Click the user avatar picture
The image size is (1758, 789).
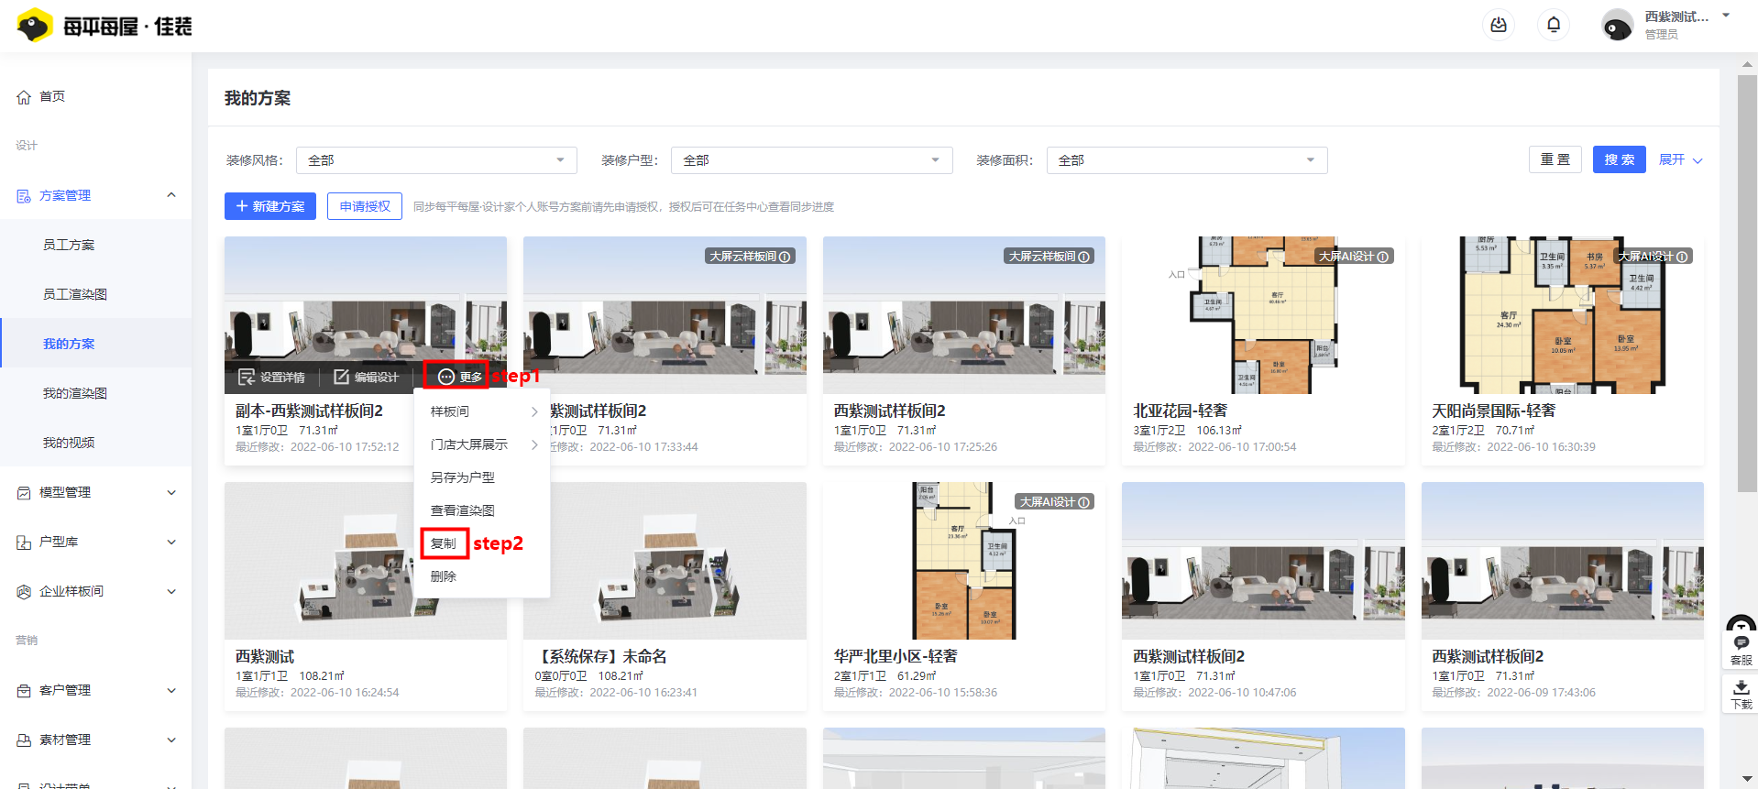1617,25
